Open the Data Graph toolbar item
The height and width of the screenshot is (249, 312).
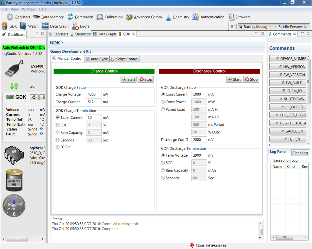coord(55,26)
